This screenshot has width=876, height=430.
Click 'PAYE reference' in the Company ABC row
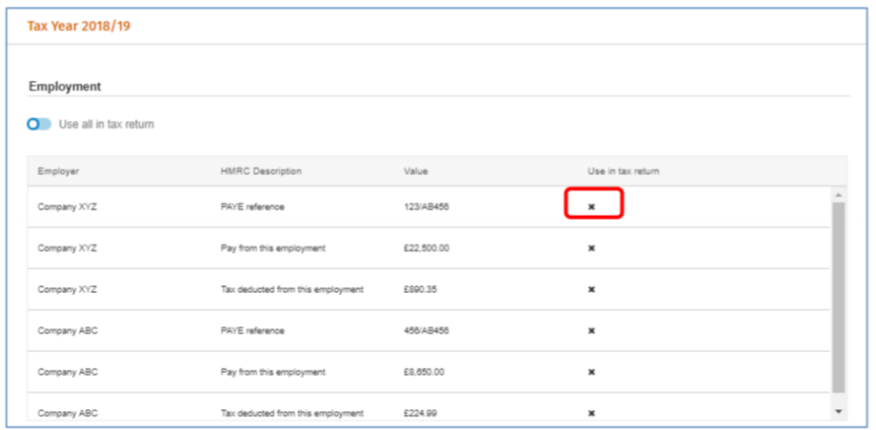pos(252,331)
